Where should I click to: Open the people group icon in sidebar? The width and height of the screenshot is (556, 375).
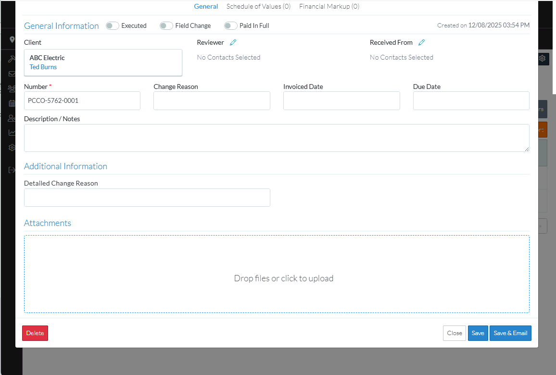12,88
